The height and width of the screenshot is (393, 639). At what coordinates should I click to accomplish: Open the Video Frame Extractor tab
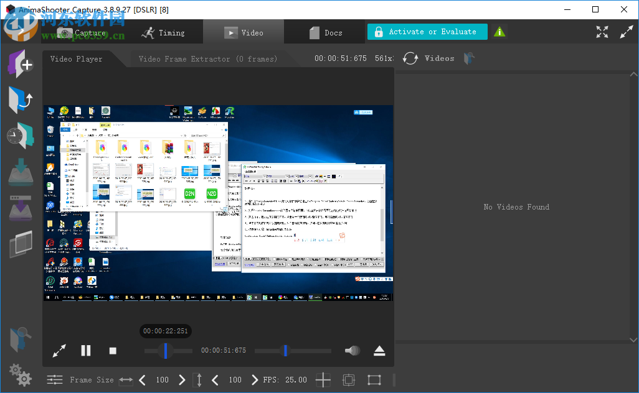pyautogui.click(x=207, y=58)
